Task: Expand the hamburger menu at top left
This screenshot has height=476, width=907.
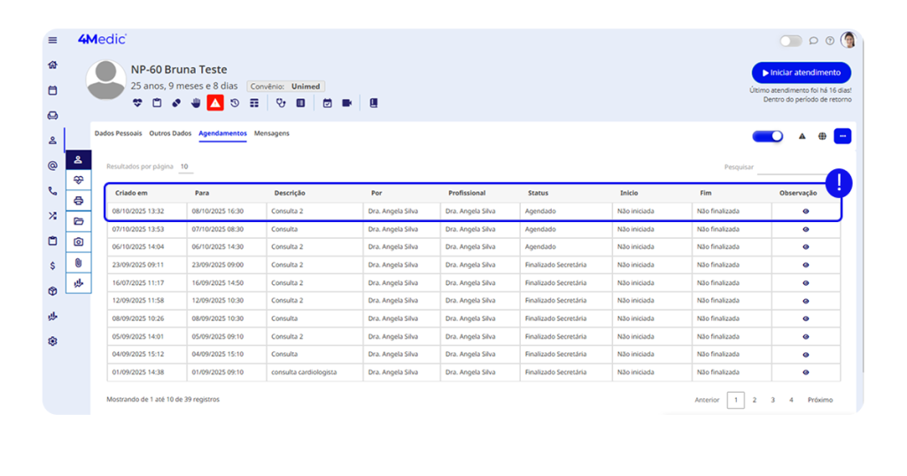Action: [x=52, y=40]
